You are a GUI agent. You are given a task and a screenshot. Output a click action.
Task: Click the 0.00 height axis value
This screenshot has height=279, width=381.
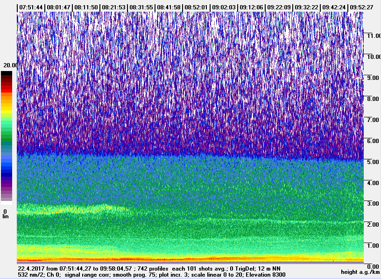coord(374,267)
